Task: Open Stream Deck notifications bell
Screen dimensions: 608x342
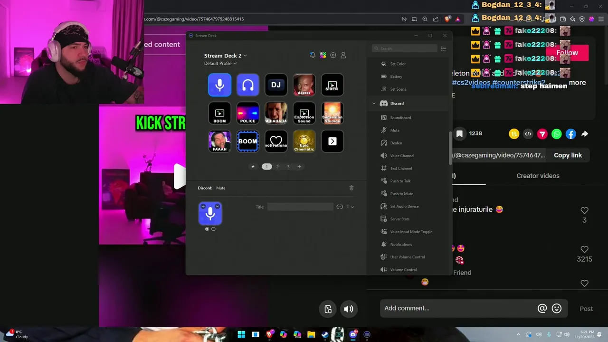Action: click(313, 55)
